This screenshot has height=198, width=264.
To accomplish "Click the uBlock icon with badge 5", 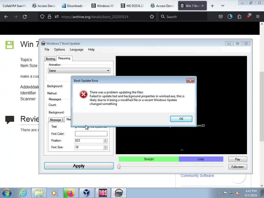I will (249, 16).
